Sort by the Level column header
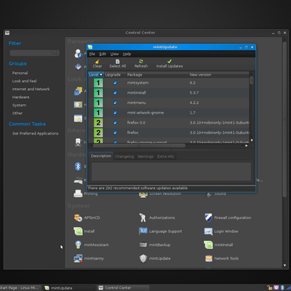291x291 pixels. [96, 75]
